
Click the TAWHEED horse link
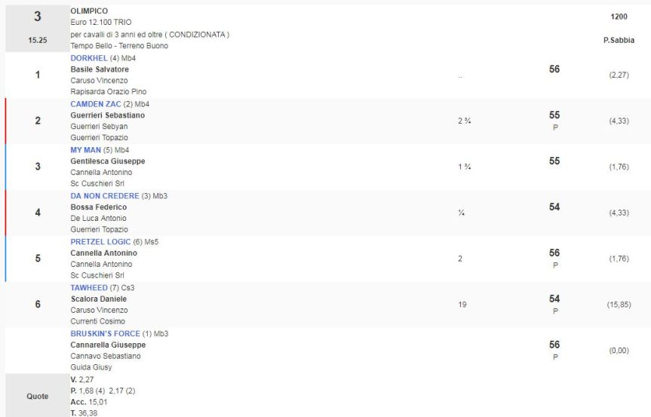89,288
